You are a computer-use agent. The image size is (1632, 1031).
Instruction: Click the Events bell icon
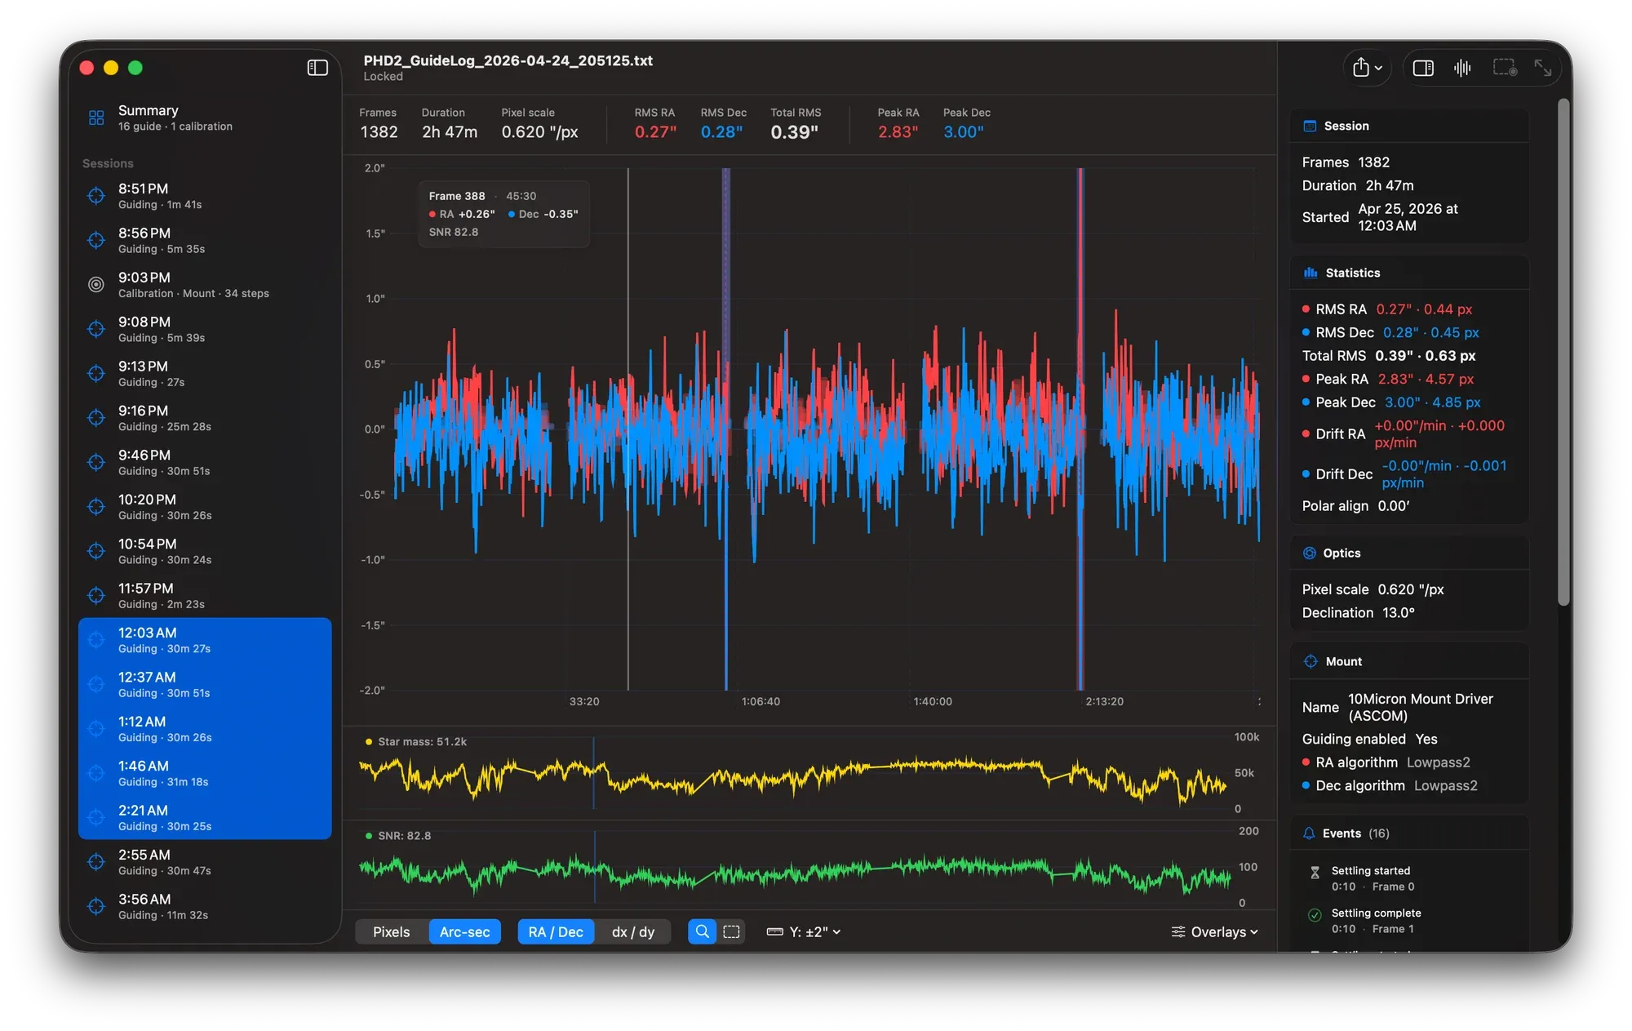click(x=1309, y=833)
